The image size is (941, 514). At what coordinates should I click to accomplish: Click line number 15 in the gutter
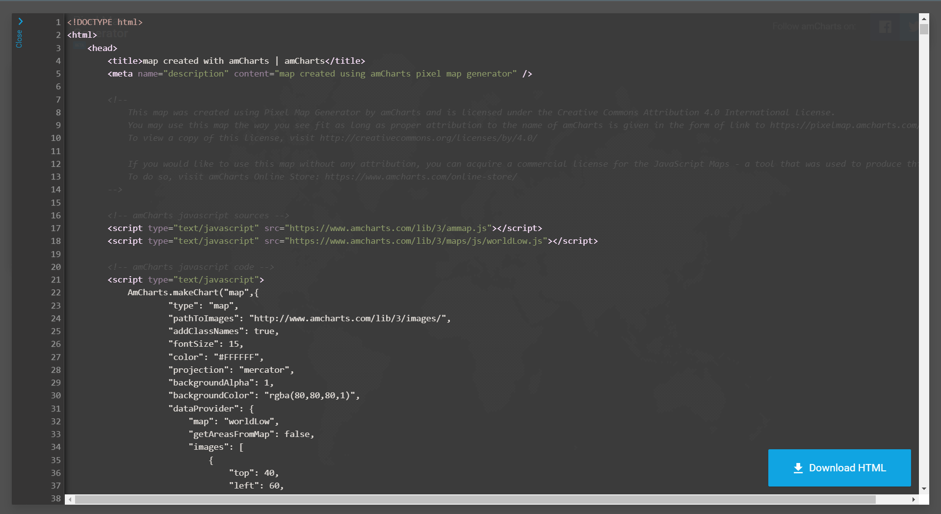click(x=56, y=203)
